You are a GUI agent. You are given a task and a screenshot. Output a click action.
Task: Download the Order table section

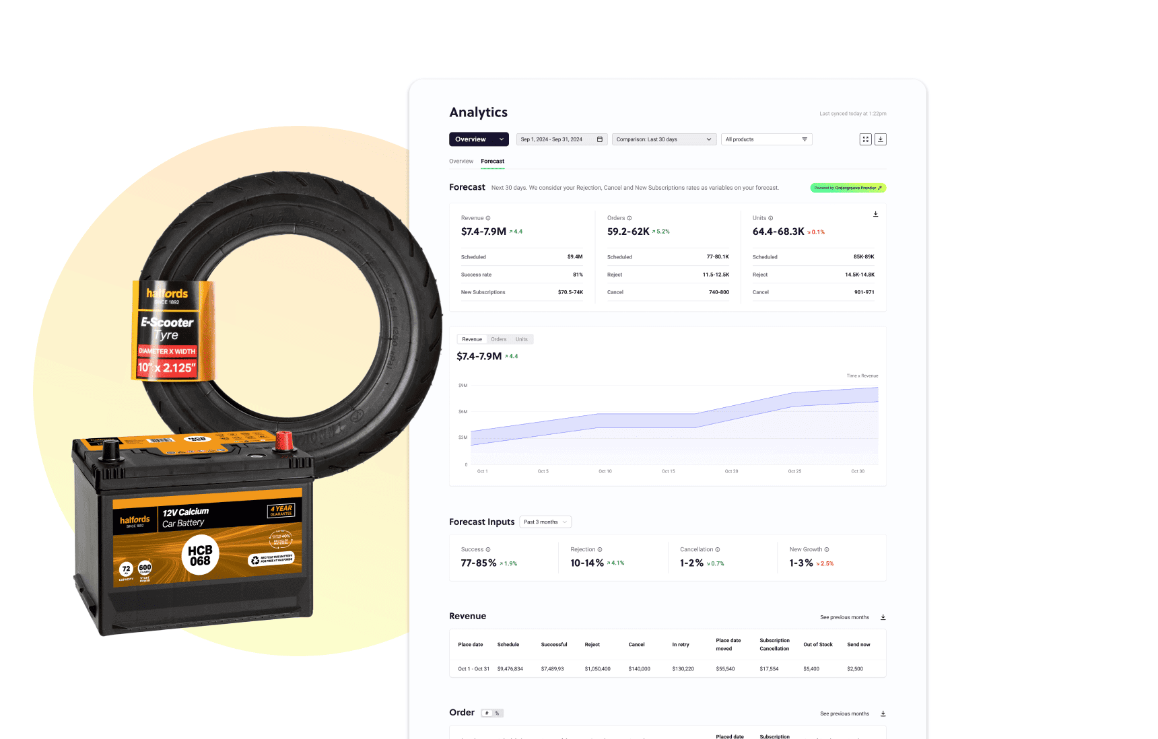(x=883, y=713)
